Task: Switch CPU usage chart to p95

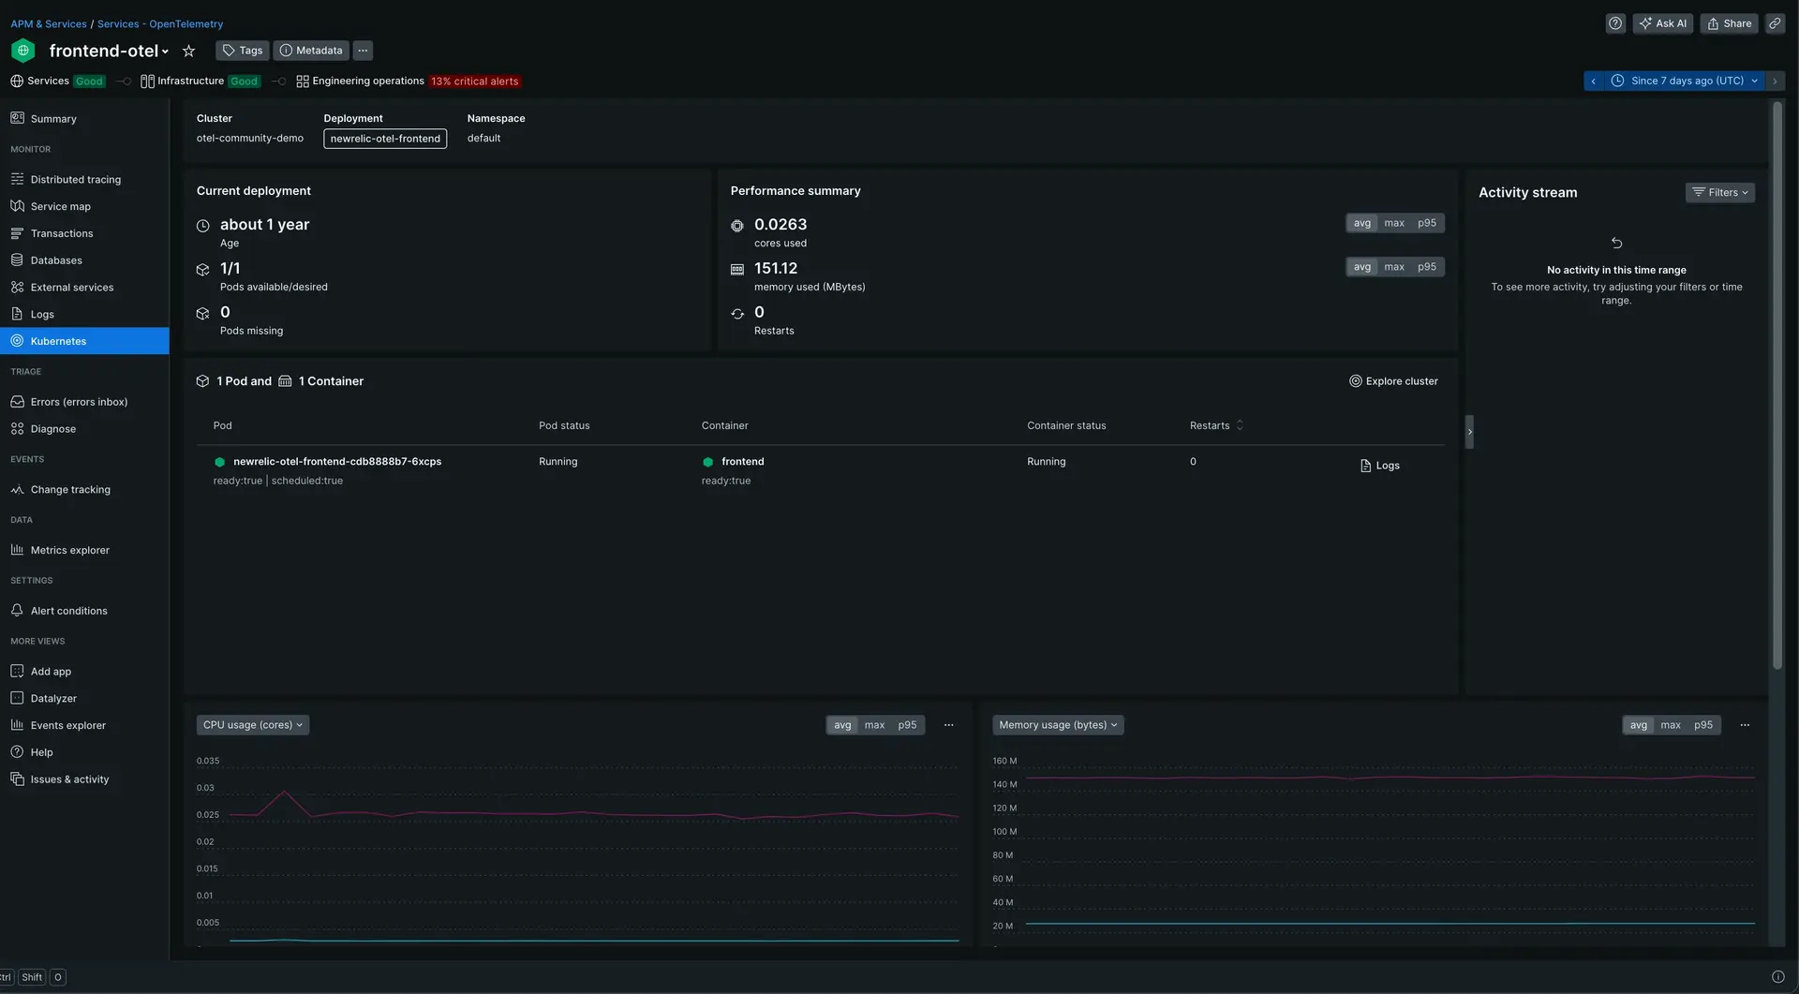Action: point(907,725)
